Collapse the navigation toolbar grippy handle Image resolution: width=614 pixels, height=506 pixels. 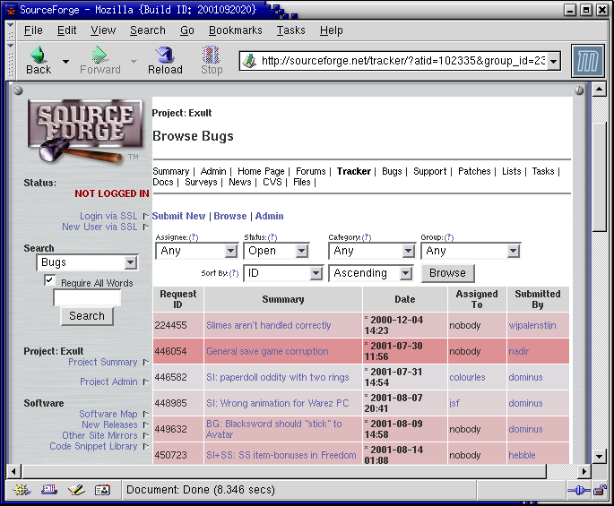pyautogui.click(x=11, y=61)
